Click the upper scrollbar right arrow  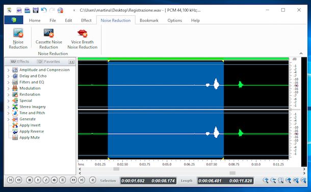point(304,169)
